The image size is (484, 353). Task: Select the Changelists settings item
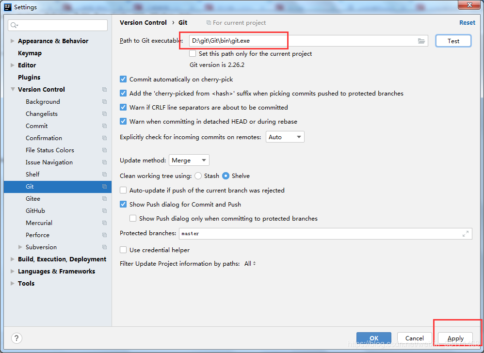click(x=42, y=114)
